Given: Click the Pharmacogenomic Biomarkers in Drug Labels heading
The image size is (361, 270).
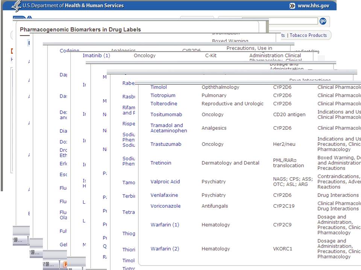Looking at the screenshot, I should coord(80,29).
